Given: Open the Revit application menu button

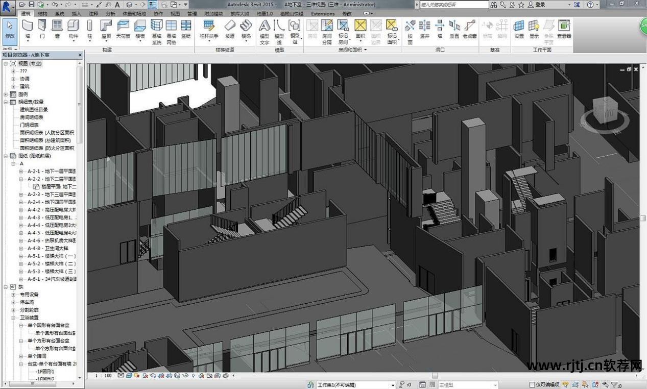Looking at the screenshot, I should pyautogui.click(x=8, y=7).
